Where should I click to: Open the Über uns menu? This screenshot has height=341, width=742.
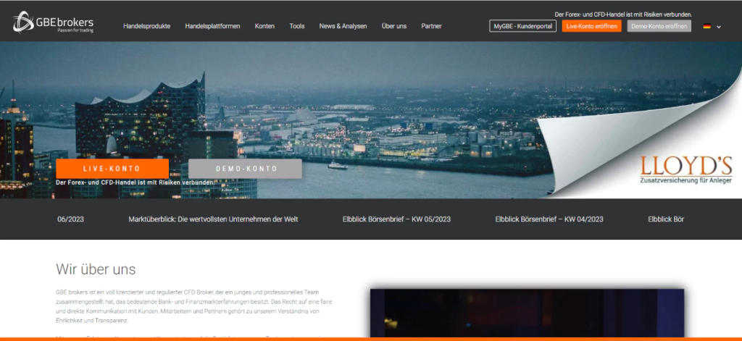(x=394, y=26)
